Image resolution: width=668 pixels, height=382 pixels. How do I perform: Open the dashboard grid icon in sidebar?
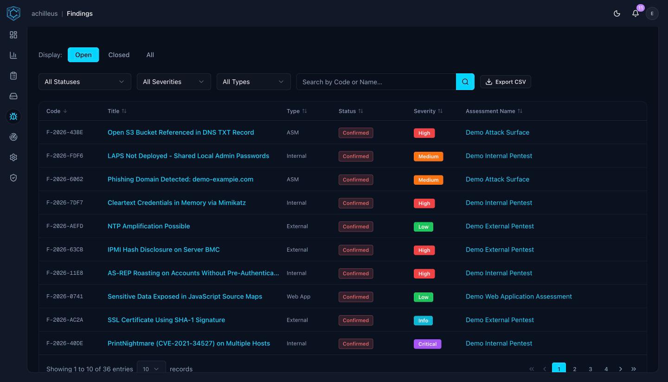click(13, 35)
